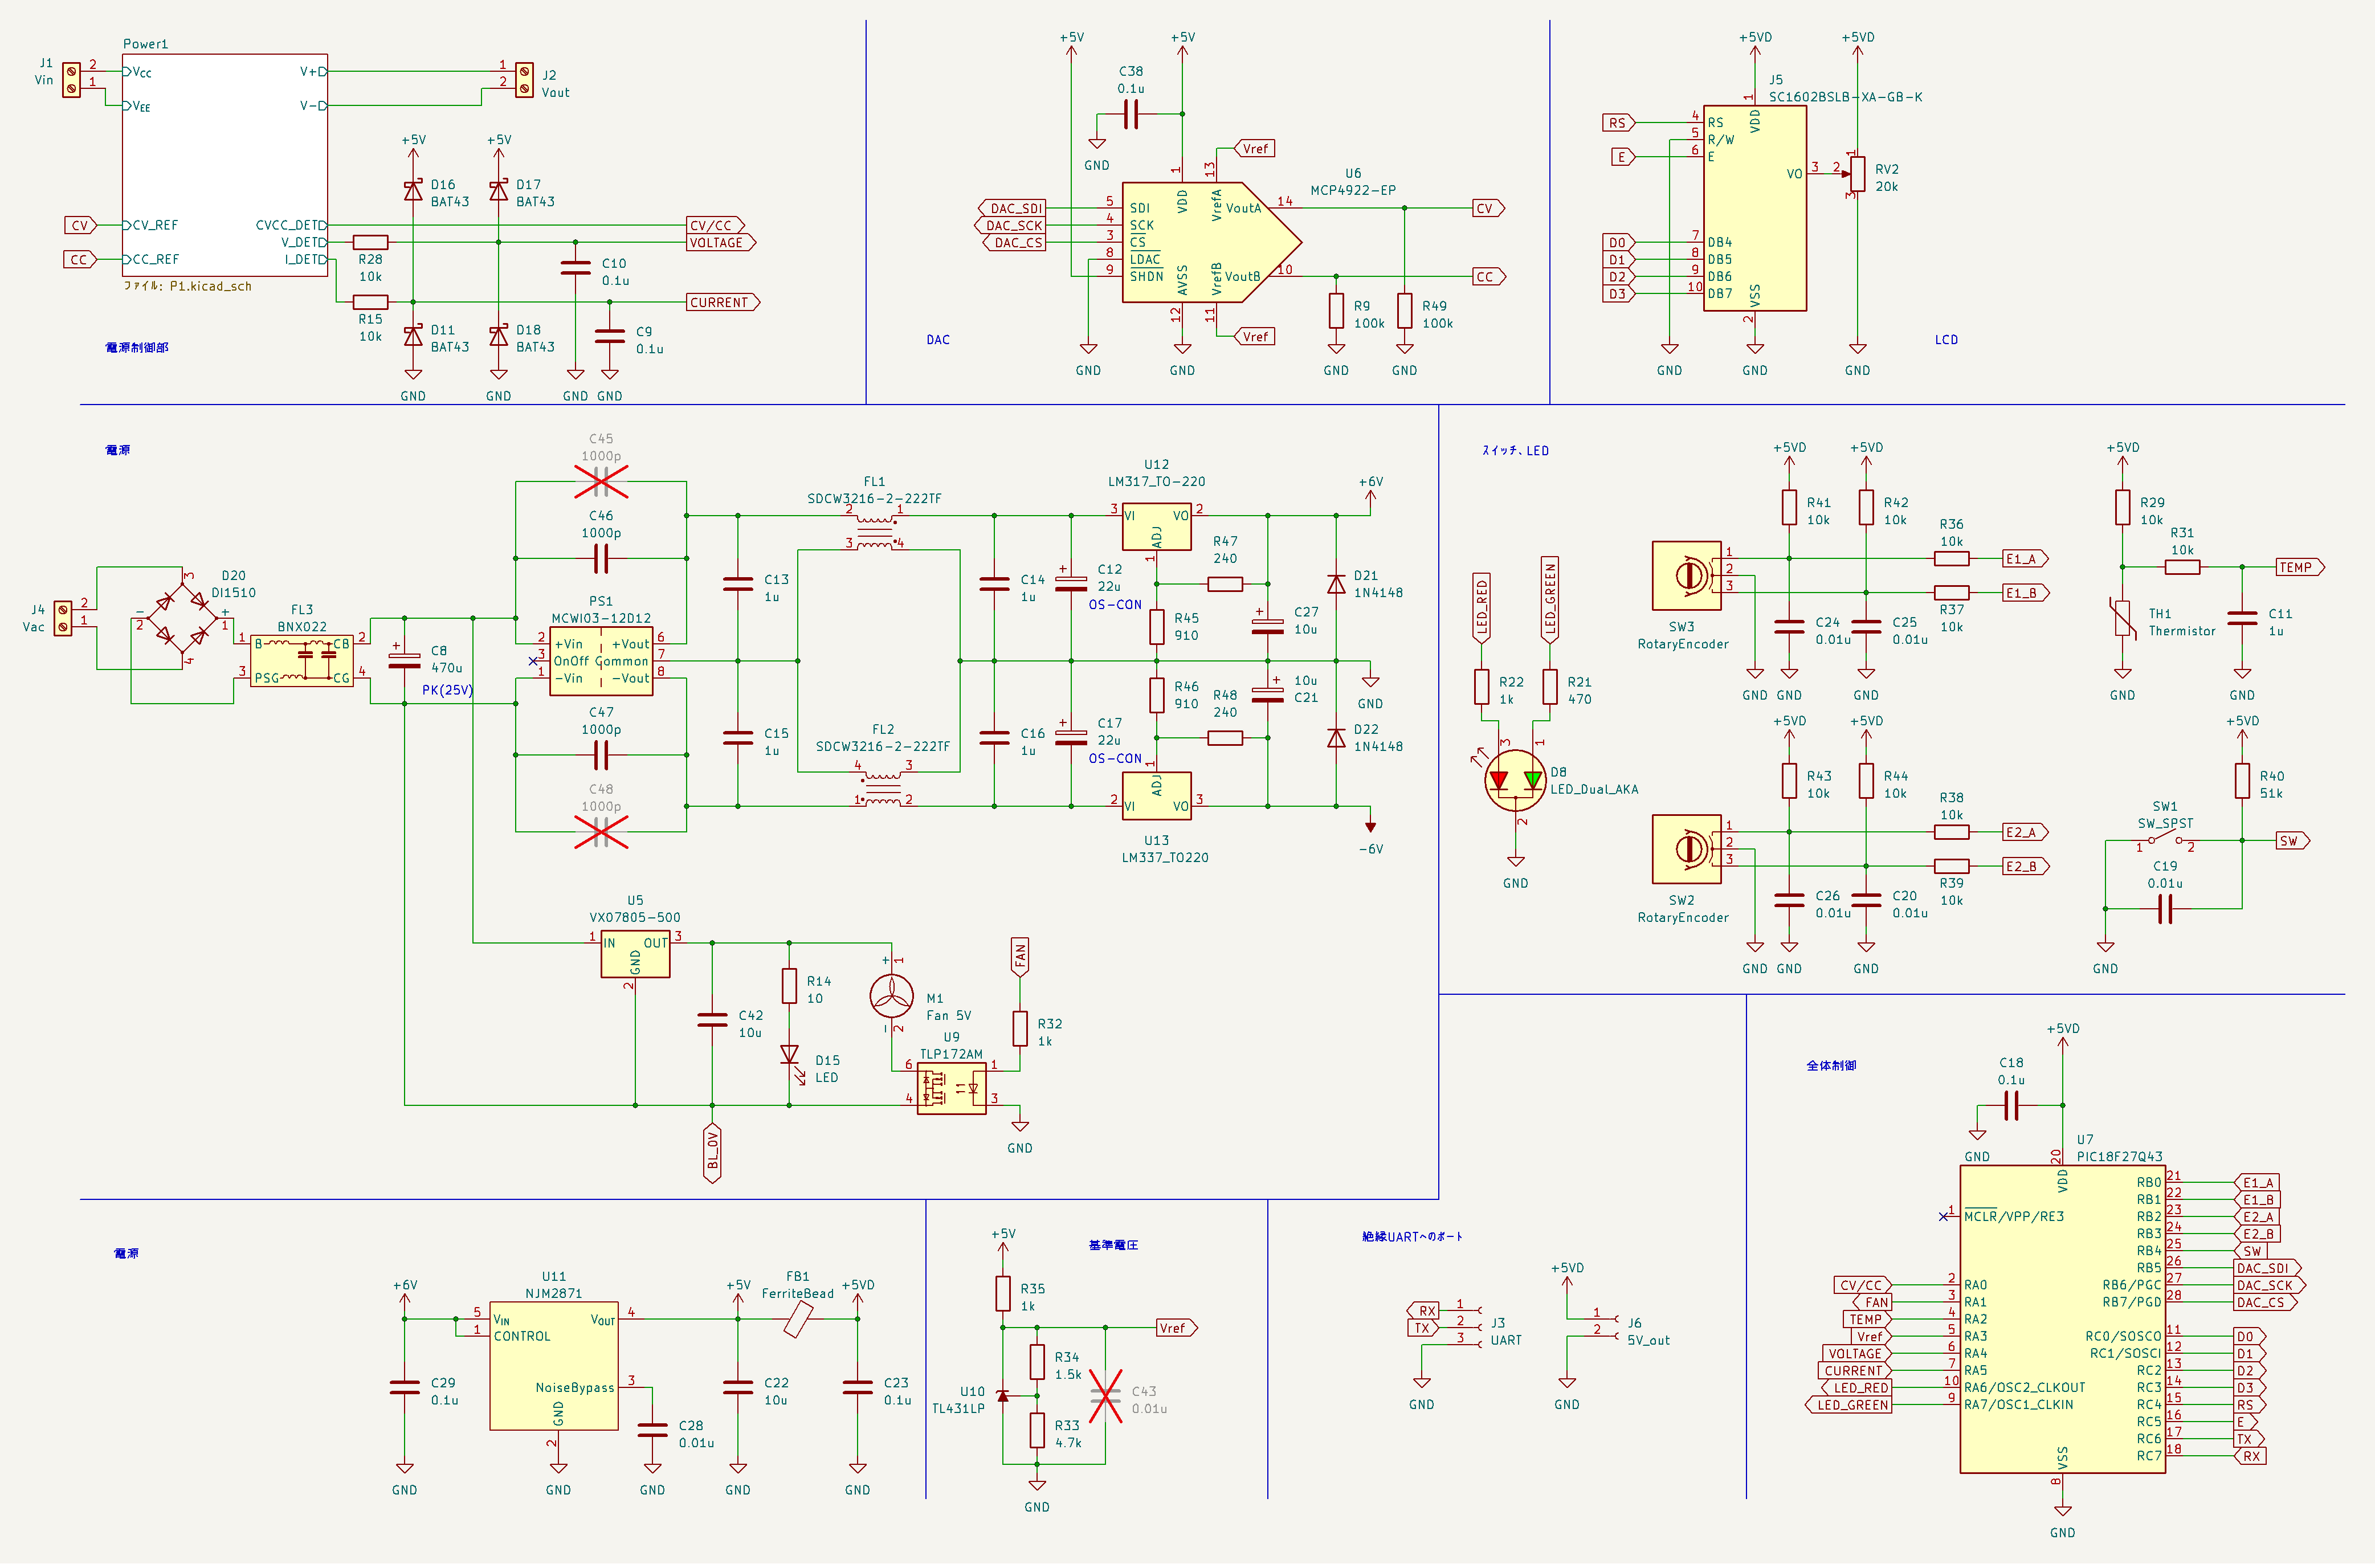Click the VOLTAGE global label
Screen dimensions: 2375x1568
[x=721, y=242]
